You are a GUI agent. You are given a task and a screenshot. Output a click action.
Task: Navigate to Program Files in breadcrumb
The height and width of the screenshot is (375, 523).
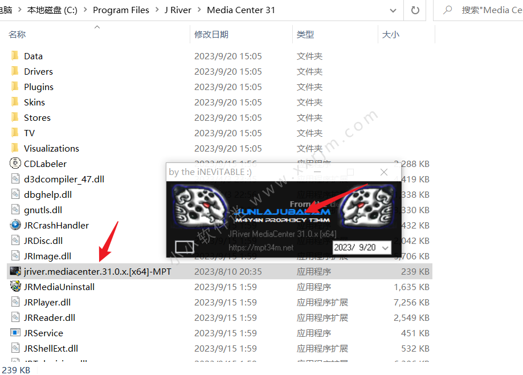121,10
